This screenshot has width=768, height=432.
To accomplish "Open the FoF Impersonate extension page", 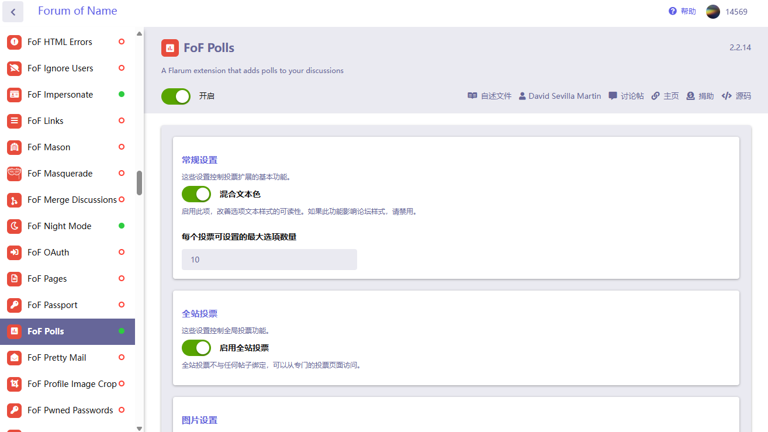I will 67,95.
